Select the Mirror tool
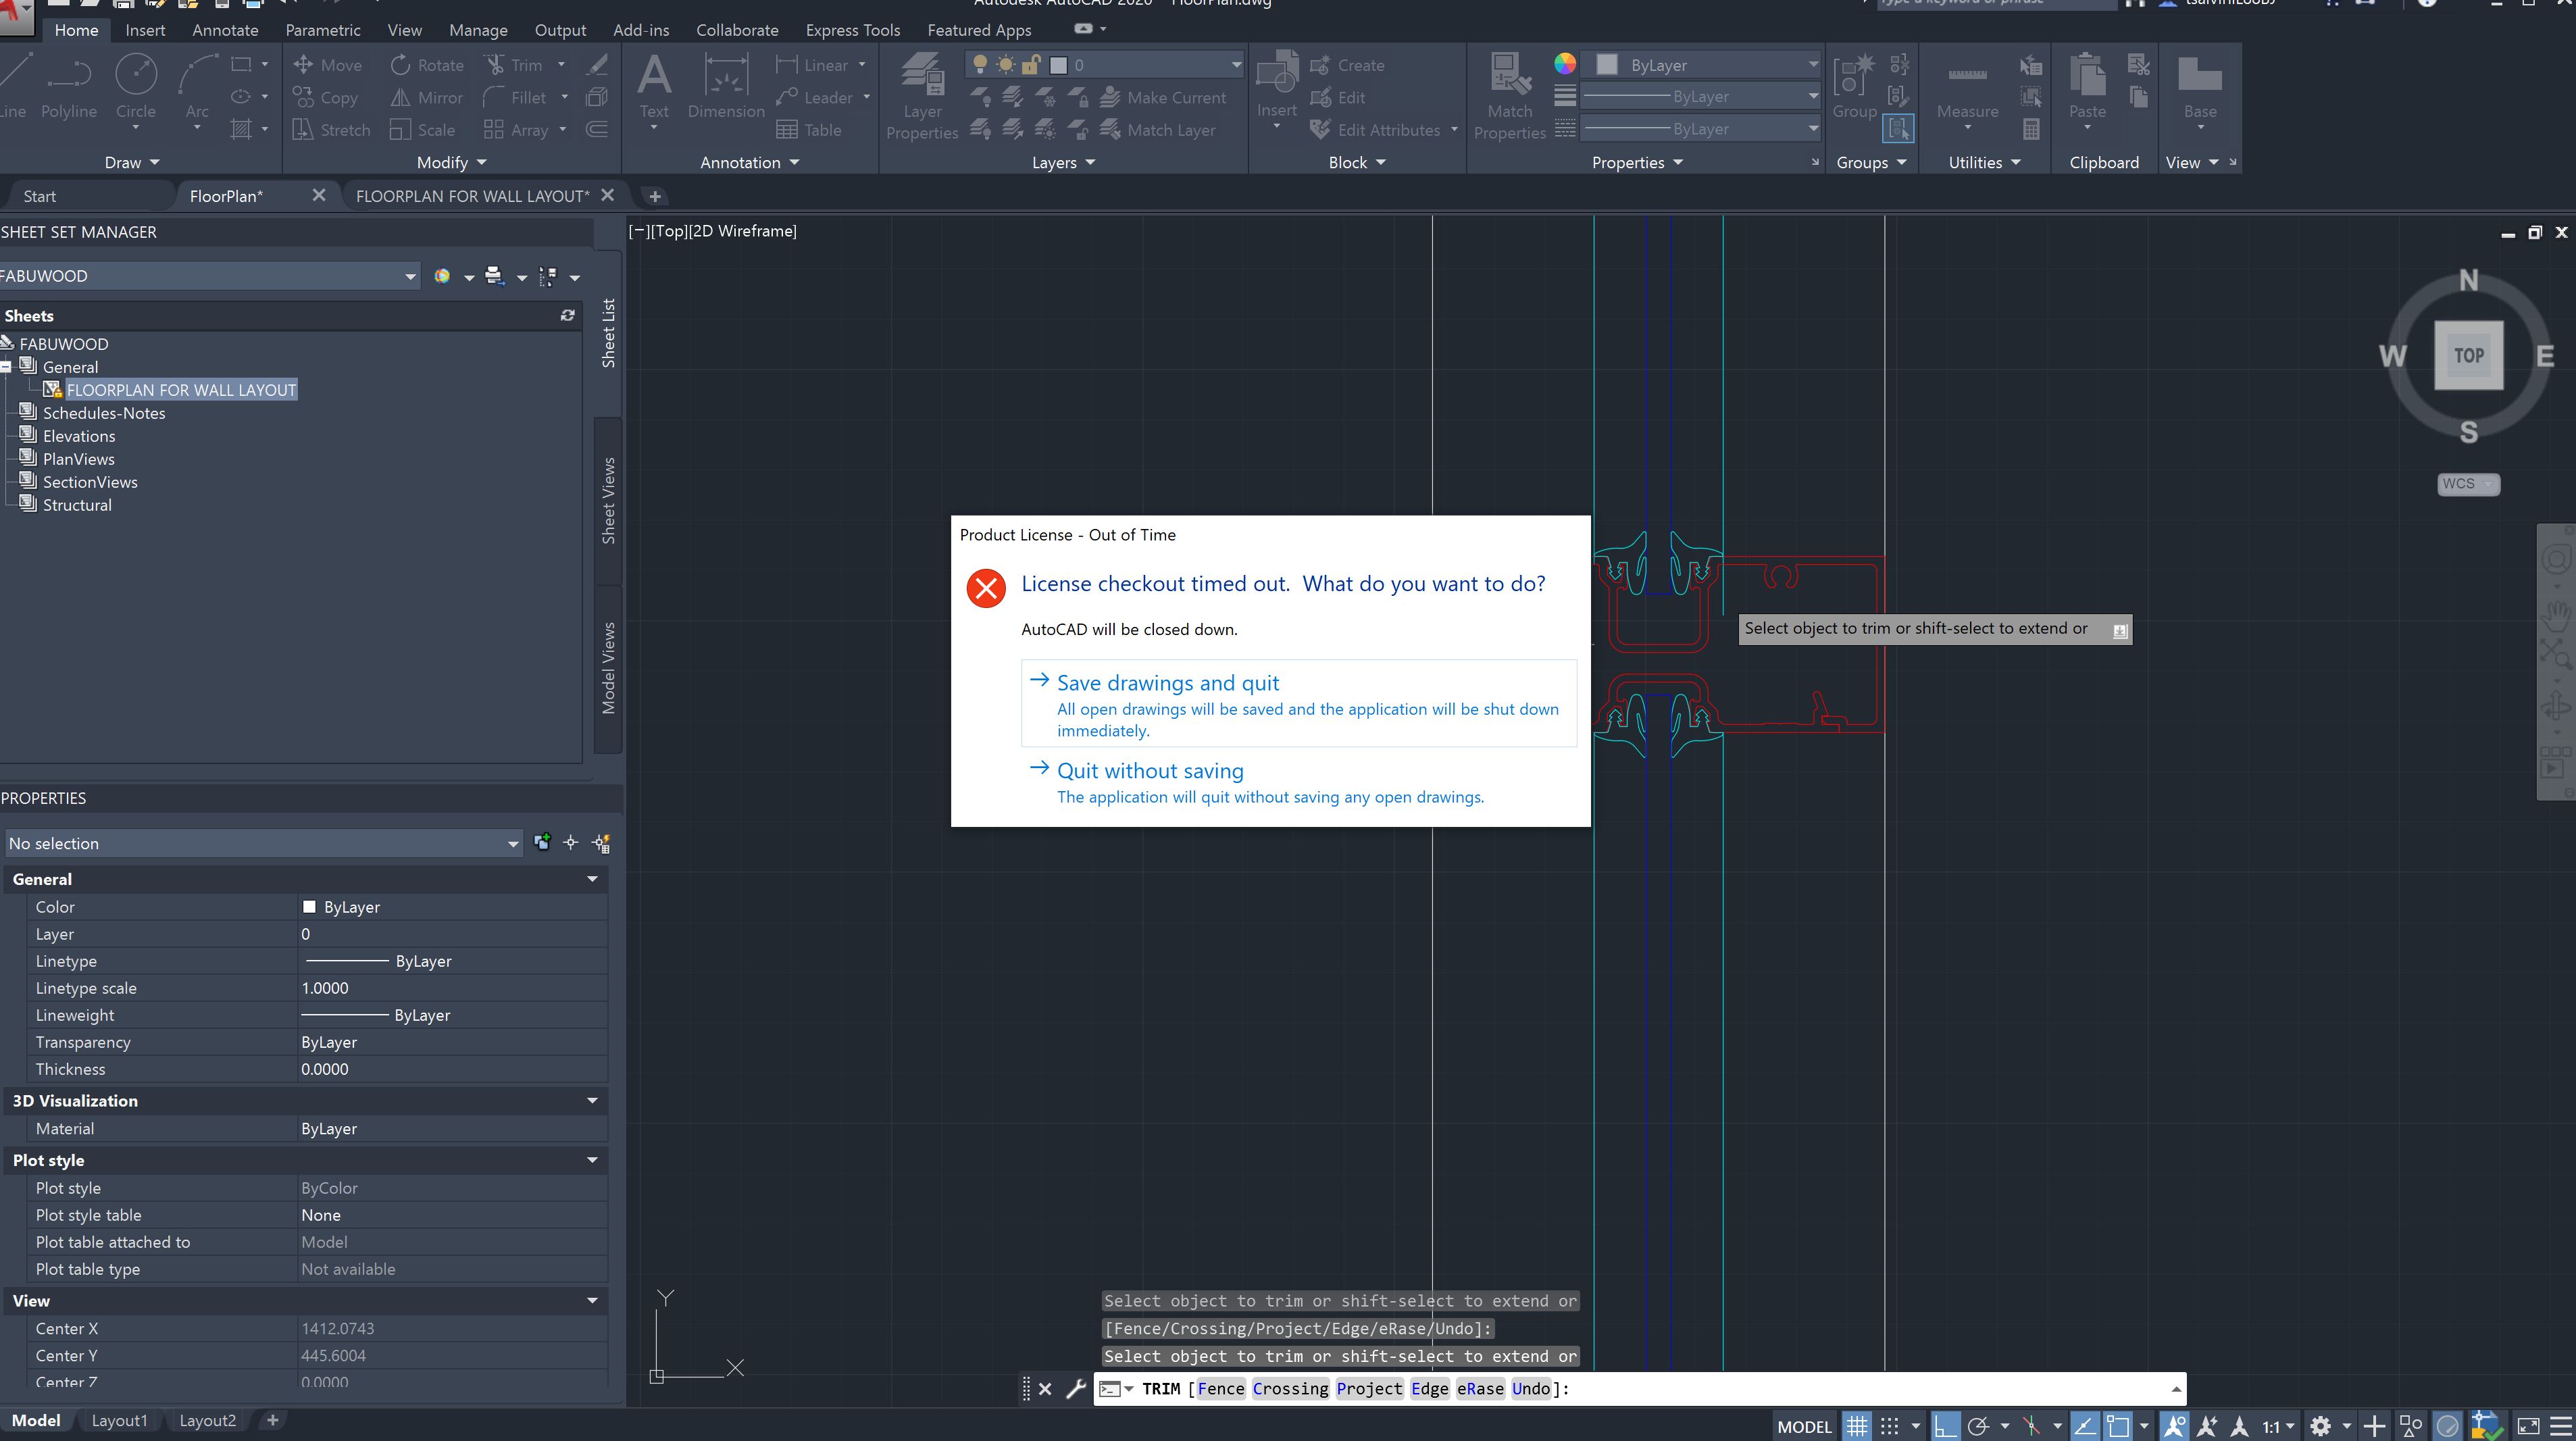The width and height of the screenshot is (2576, 1441). pos(427,98)
